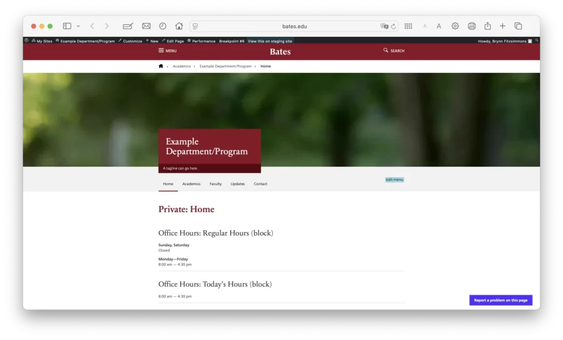The width and height of the screenshot is (563, 340).
Task: Click the Sunday, Saturday label
Action: (174, 245)
